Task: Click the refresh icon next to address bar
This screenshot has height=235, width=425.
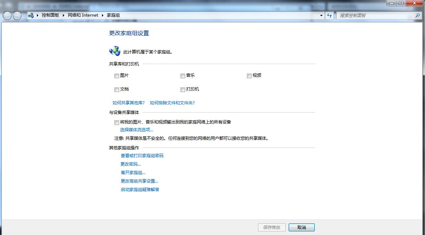Action: point(330,15)
